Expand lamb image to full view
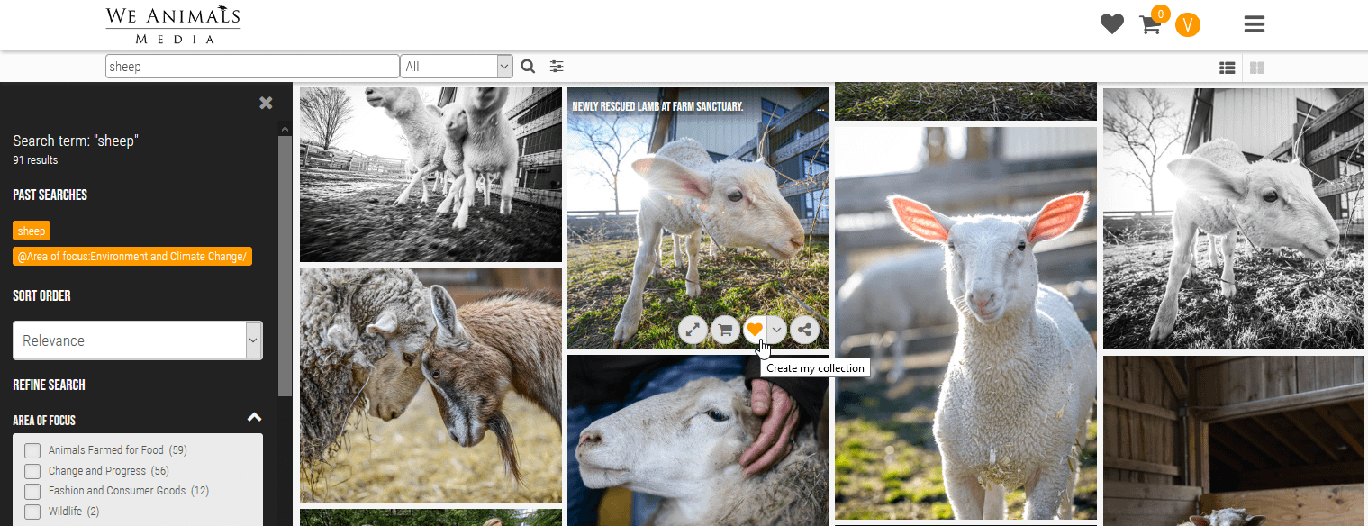This screenshot has height=526, width=1368. (692, 330)
